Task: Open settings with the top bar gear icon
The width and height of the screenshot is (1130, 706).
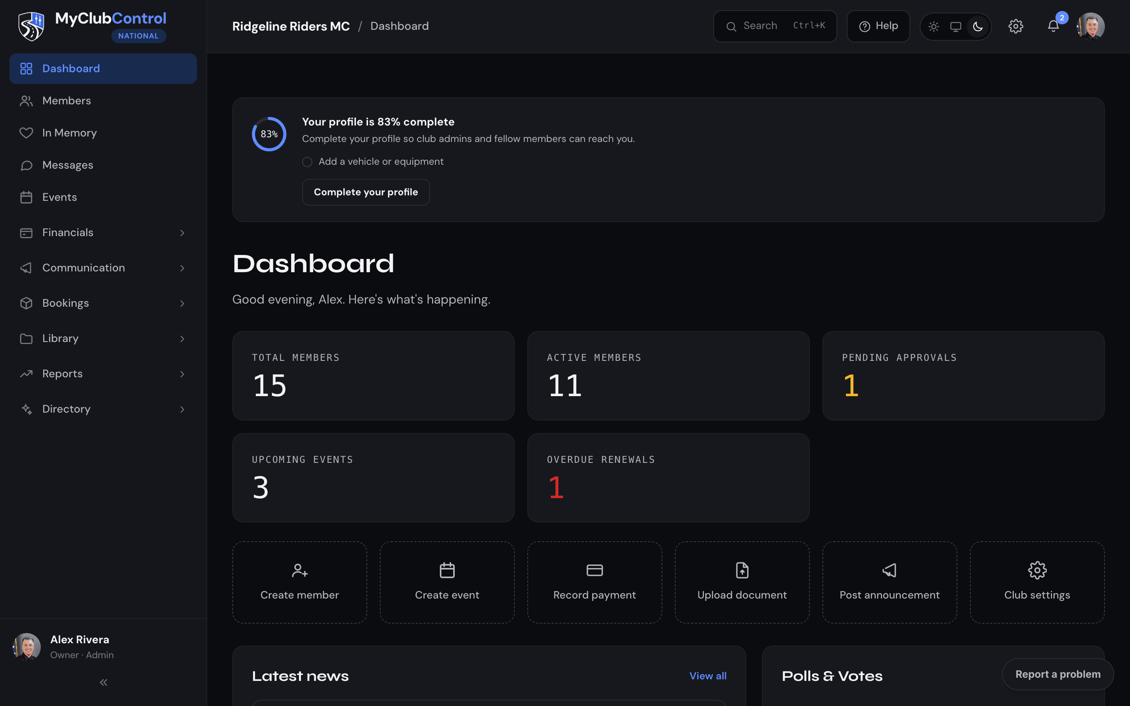Action: (x=1015, y=26)
